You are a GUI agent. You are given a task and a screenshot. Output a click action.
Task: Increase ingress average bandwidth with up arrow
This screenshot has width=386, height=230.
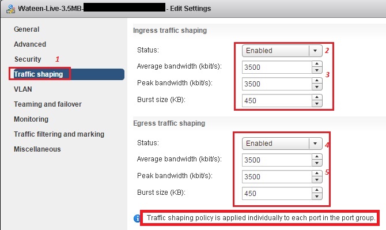tap(317, 64)
